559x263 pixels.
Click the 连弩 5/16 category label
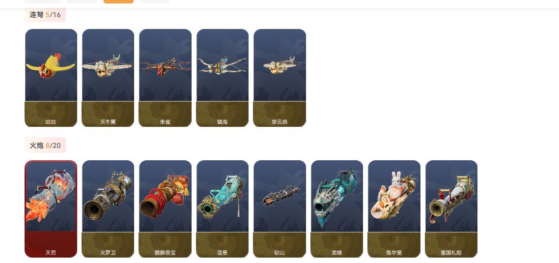[45, 15]
